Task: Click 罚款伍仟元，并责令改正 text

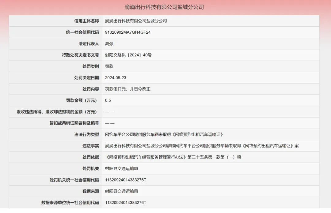Action: pos(128,89)
